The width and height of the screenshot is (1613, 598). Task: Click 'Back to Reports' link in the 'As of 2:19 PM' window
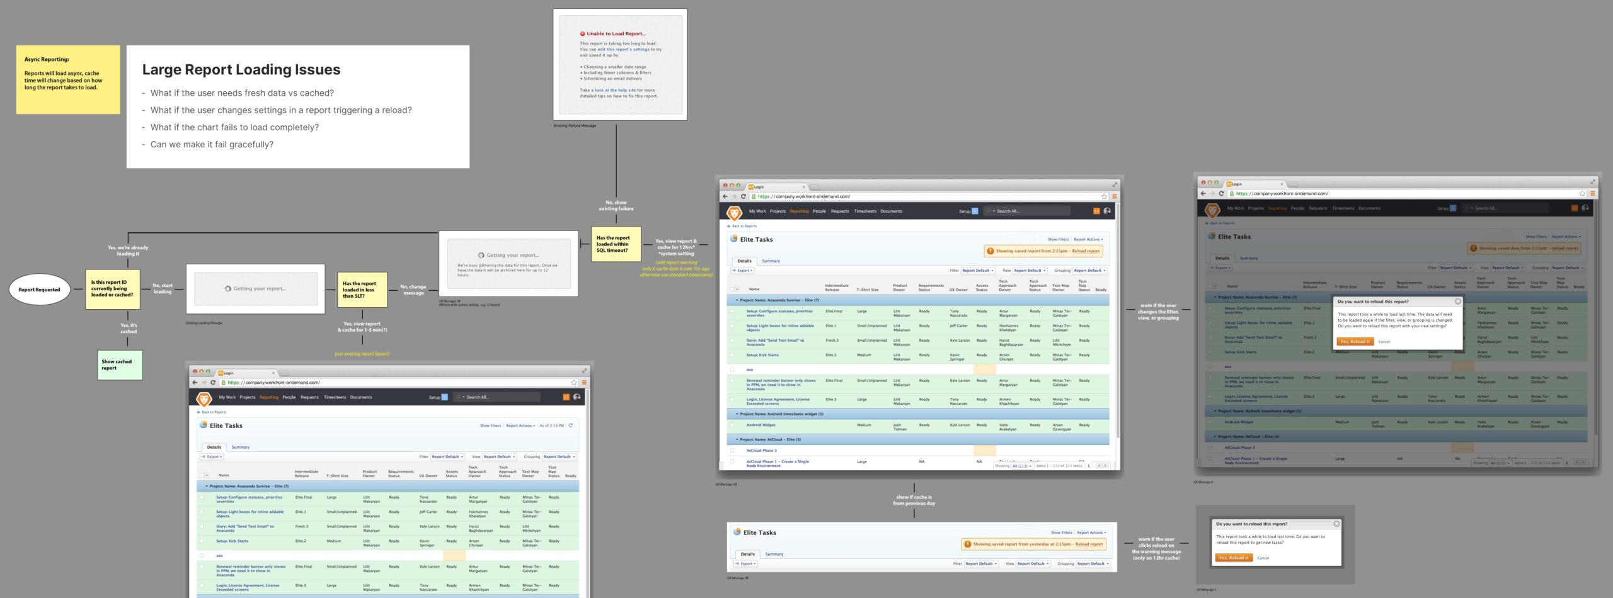point(213,412)
